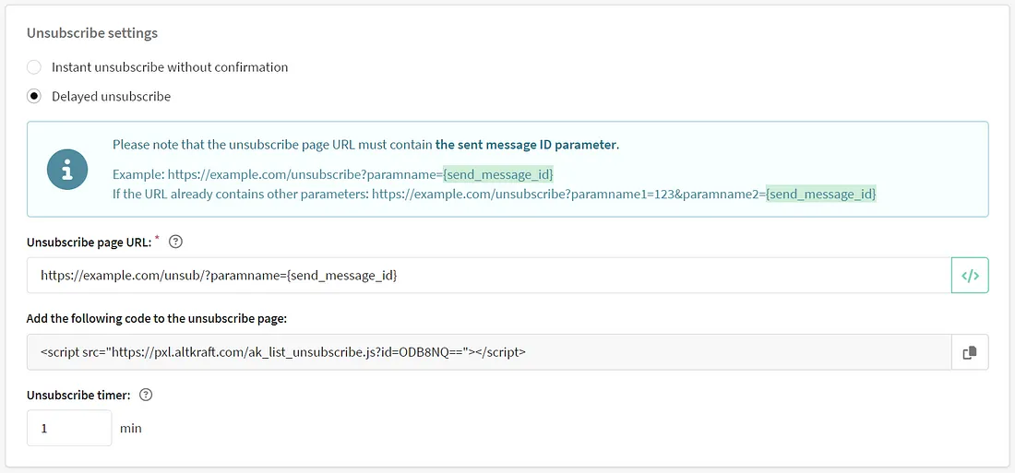
Task: Click the example URL with paramname1=123&paramname2
Action: click(624, 194)
